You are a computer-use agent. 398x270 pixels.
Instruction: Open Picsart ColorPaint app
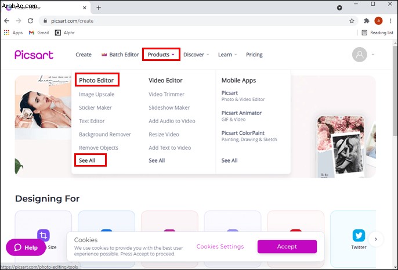pyautogui.click(x=249, y=136)
